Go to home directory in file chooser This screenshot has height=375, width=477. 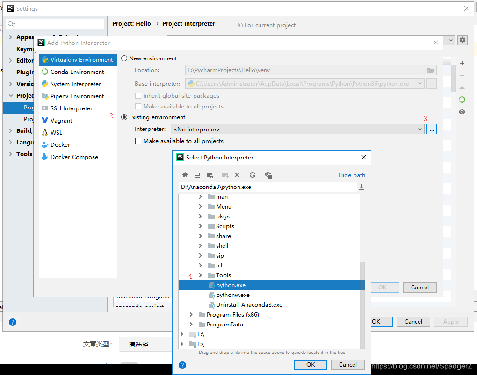tap(185, 175)
